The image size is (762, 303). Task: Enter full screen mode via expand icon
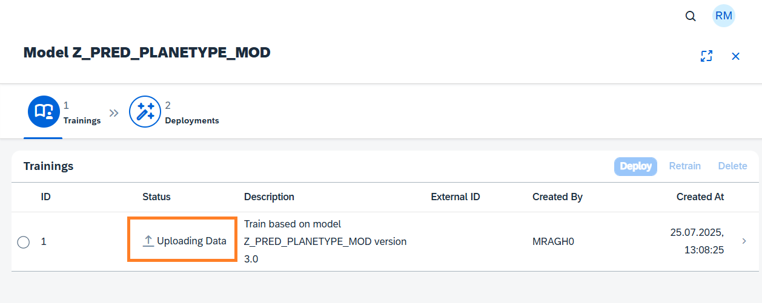click(706, 56)
